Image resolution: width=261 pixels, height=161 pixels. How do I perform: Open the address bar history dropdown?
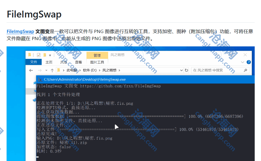click(x=181, y=70)
